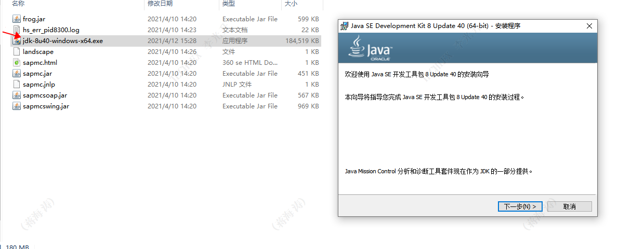Click the 22 KB size cell

(310, 30)
